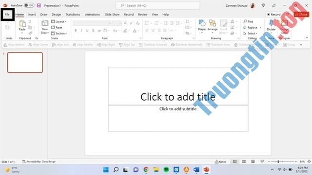
Task: Toggle text Shadow formatting
Action: point(93,31)
